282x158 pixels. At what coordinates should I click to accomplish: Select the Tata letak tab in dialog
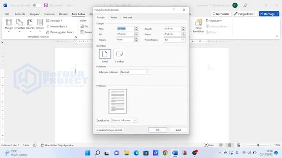point(127,18)
